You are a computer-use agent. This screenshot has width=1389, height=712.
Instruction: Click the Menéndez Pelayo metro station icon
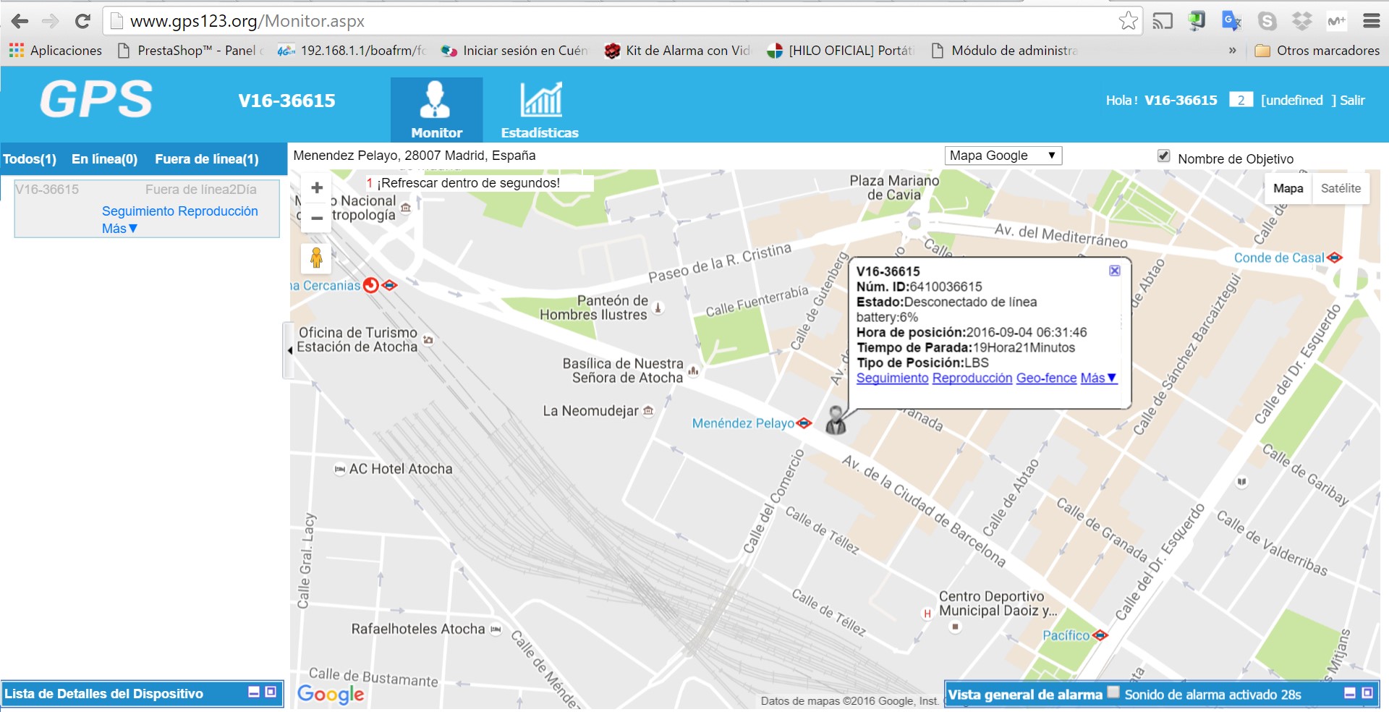tap(804, 423)
